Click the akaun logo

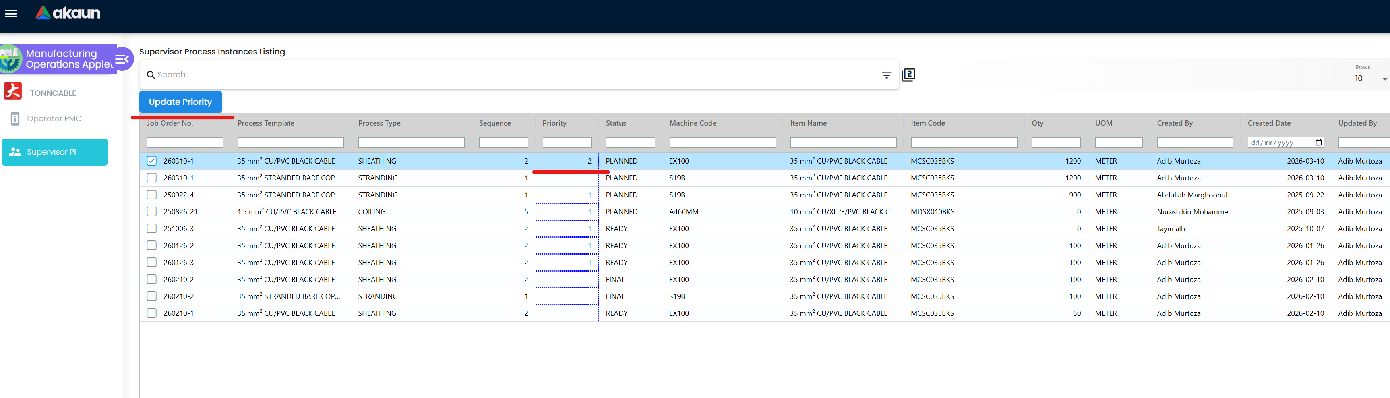[x=68, y=13]
